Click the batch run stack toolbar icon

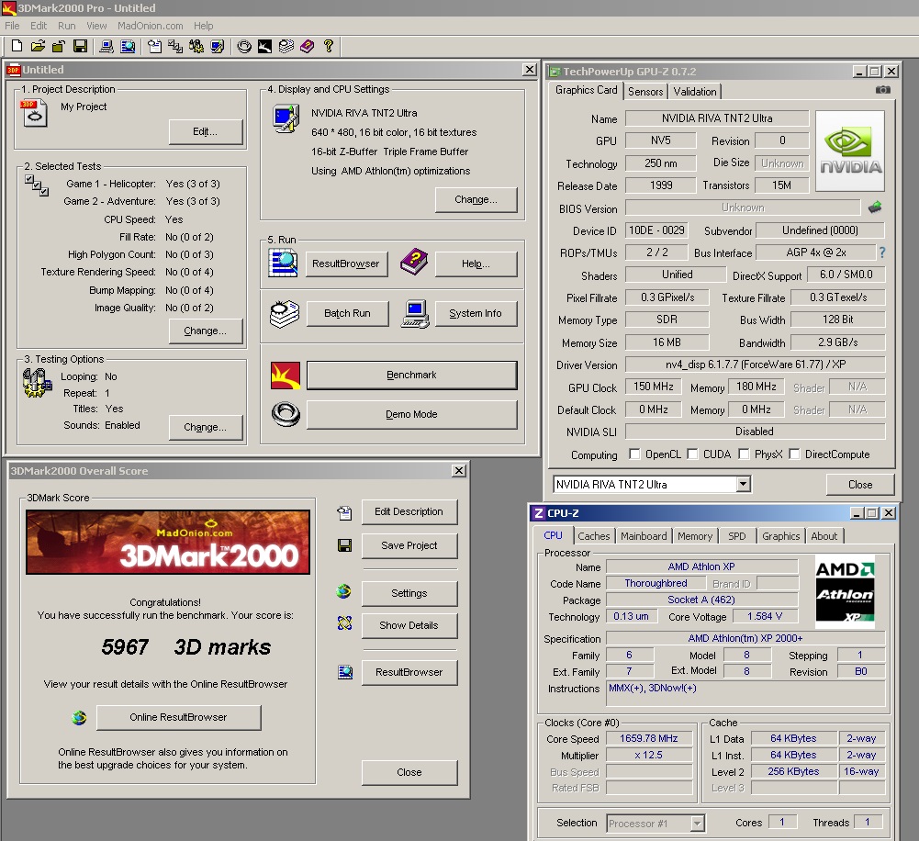(286, 46)
